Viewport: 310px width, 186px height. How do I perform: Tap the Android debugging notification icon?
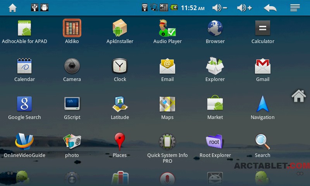[x=44, y=8]
